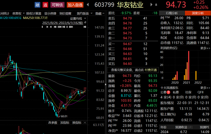This screenshot has height=134, width=211.
Task: Click 加入自选 to add to watchlist
Action: (75, 5)
